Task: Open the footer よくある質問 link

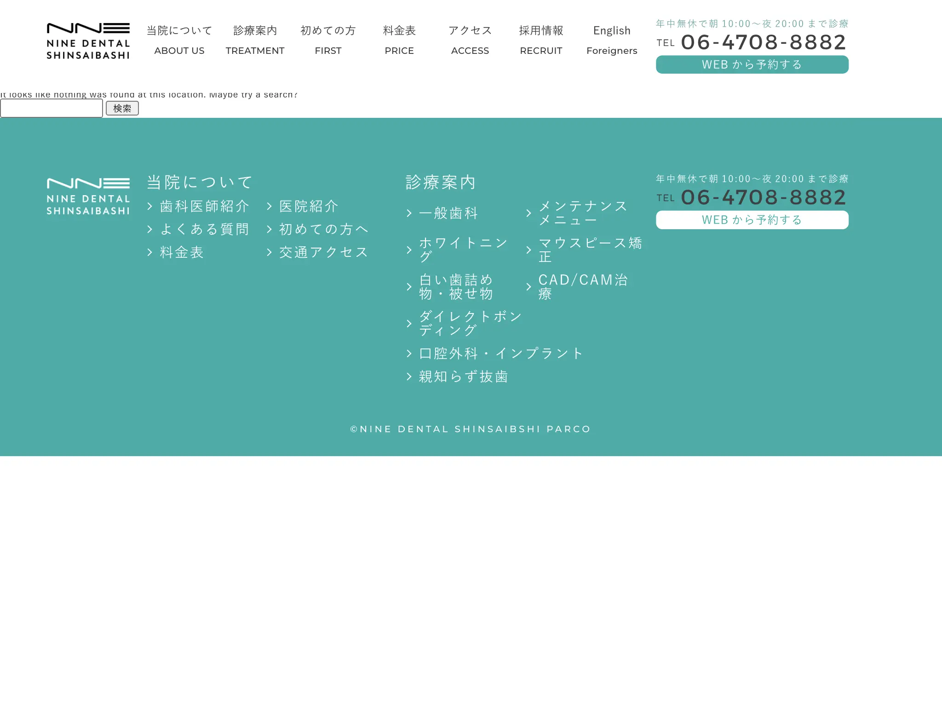Action: pos(204,229)
